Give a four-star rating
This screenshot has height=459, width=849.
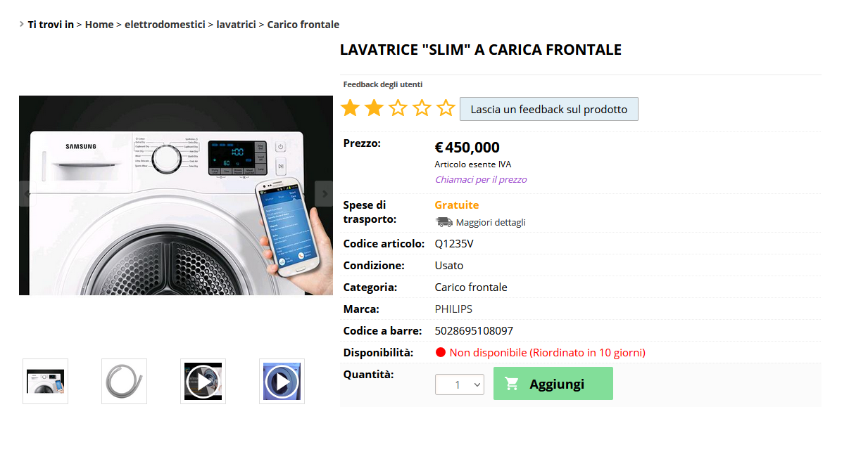tap(422, 108)
